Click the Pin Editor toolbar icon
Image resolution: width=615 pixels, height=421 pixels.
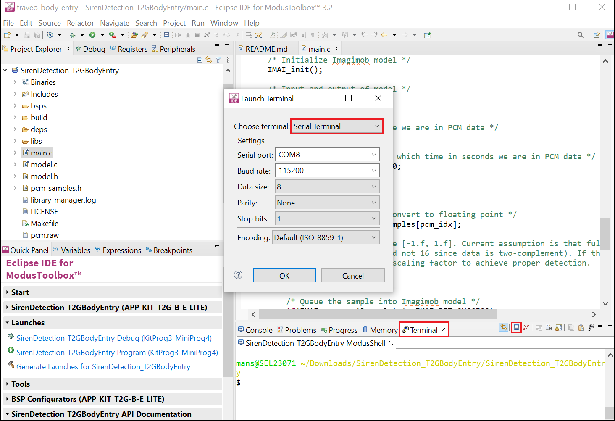point(428,35)
